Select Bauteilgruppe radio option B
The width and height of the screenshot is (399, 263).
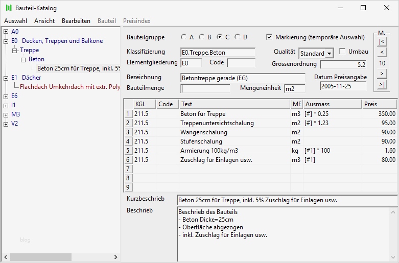click(201, 37)
